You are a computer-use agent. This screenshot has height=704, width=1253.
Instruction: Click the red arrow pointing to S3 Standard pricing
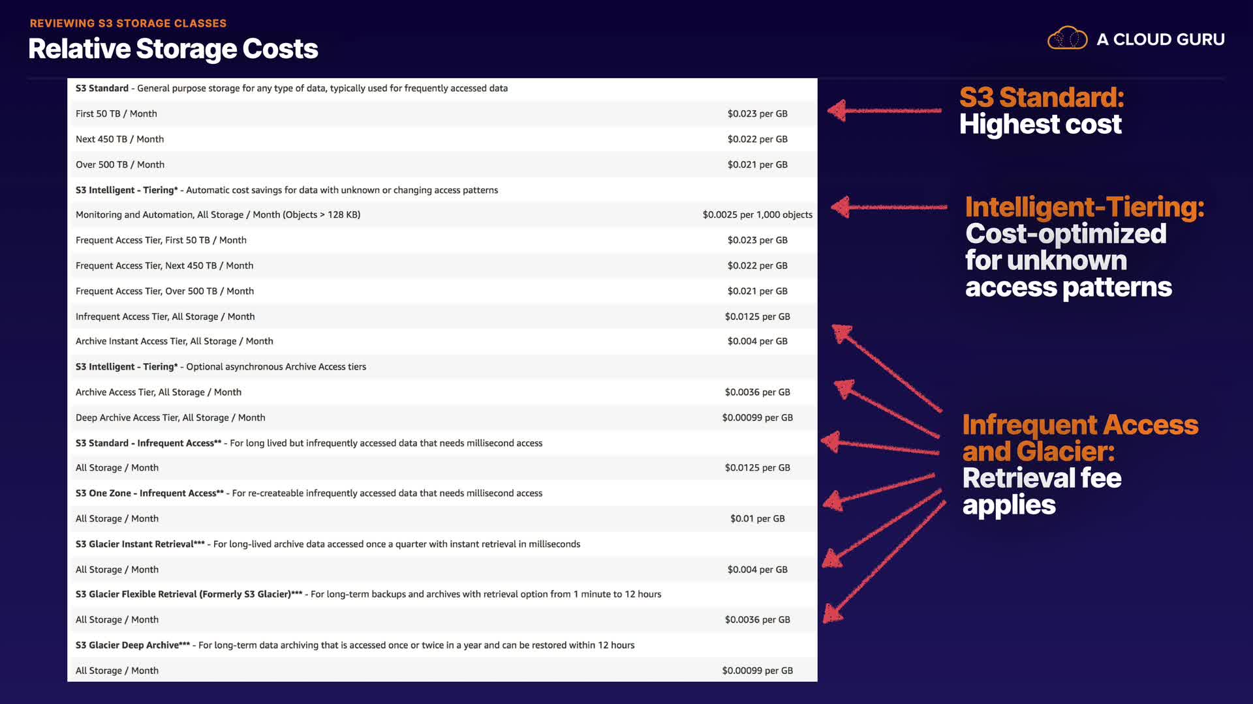click(x=884, y=110)
